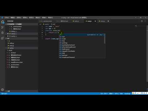
Task: Click the JavaScript language mode status entry
Action: point(127,93)
